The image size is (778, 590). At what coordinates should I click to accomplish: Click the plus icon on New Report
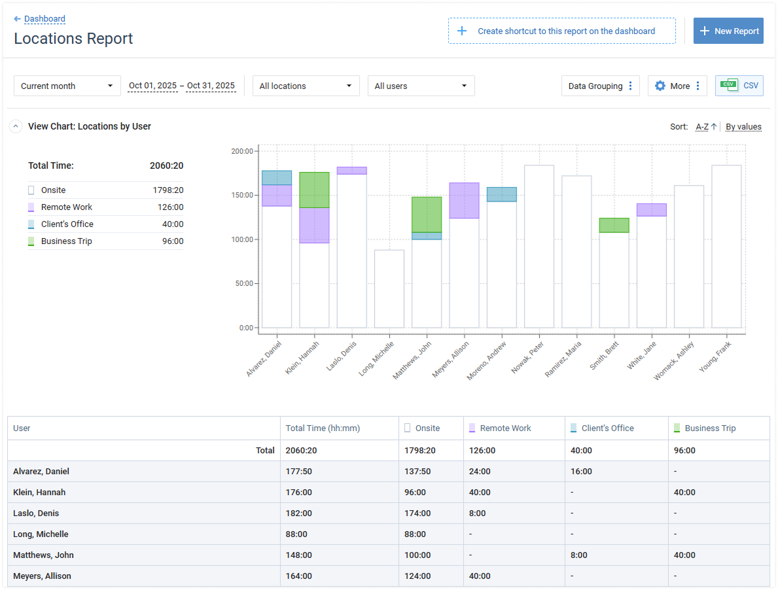pyautogui.click(x=705, y=31)
